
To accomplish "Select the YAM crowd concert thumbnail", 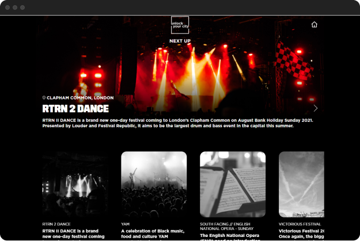I will click(x=154, y=185).
